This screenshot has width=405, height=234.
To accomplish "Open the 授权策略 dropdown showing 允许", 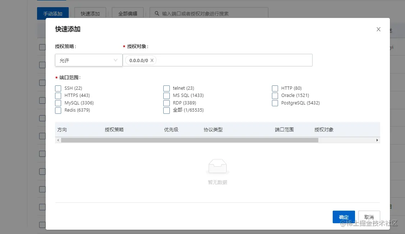I will 88,60.
